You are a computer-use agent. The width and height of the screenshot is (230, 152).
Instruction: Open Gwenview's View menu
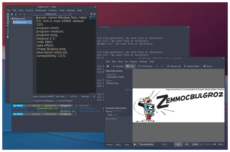120,62
